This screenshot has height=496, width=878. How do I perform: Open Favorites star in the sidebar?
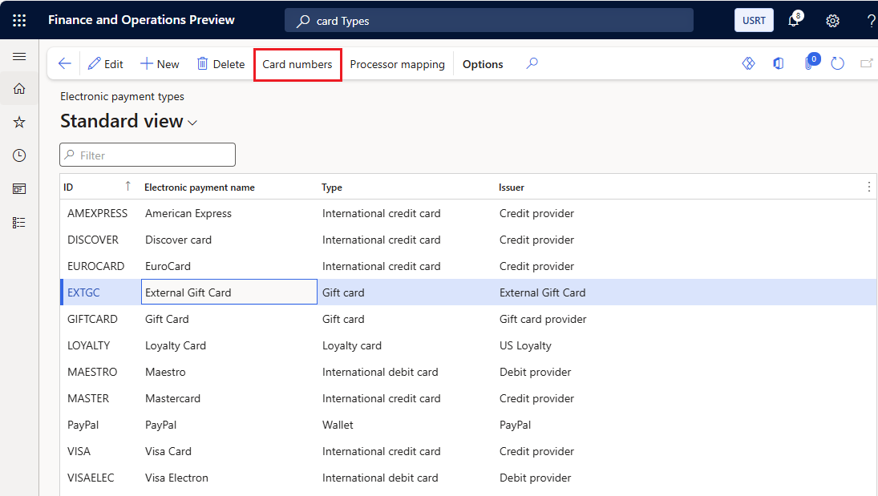19,122
